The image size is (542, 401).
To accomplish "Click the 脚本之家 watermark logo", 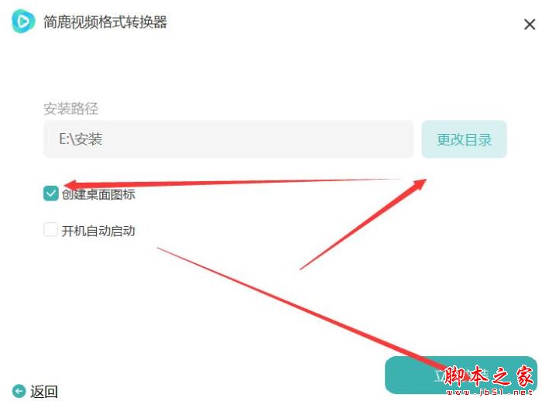I will [x=489, y=375].
